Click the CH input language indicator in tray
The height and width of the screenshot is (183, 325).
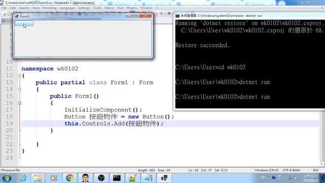[x=263, y=177]
